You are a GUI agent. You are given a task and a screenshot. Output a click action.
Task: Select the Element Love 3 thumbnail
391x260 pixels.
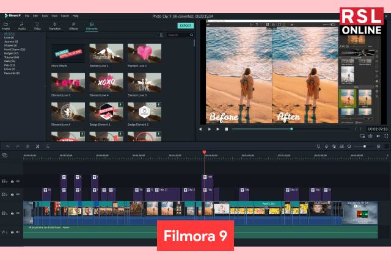[x=68, y=82]
